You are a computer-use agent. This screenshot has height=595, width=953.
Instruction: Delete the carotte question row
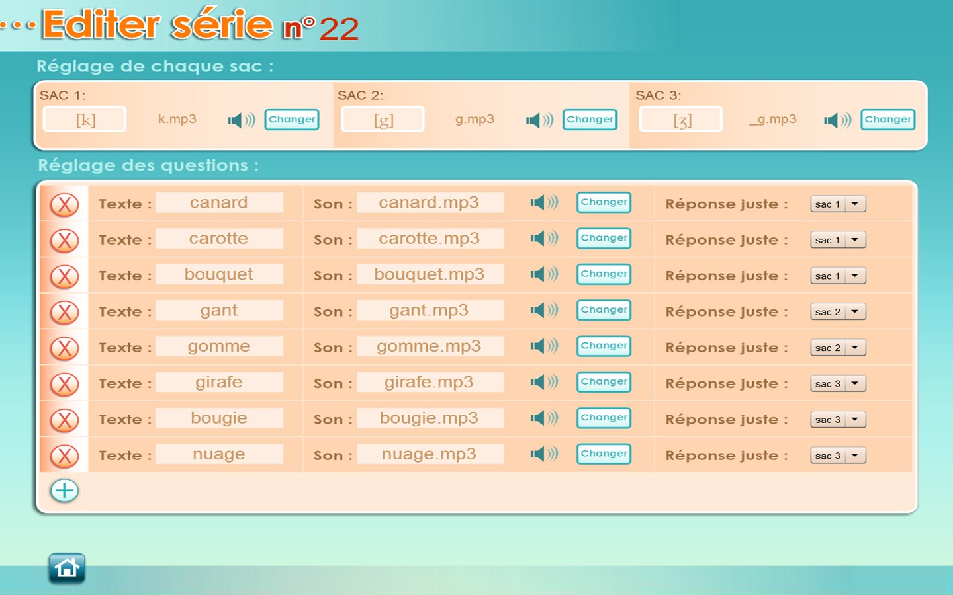tap(65, 240)
